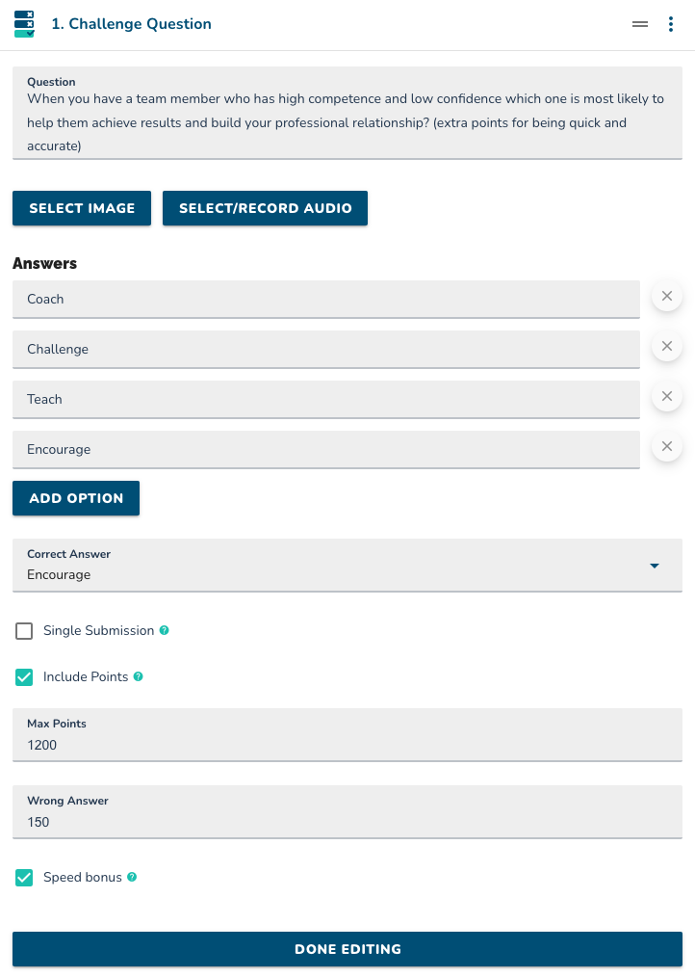Expand the Correct Answer dropdown
This screenshot has width=695, height=977.
tap(347, 566)
